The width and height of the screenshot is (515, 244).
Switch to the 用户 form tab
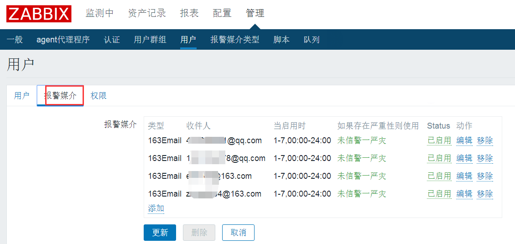click(22, 96)
